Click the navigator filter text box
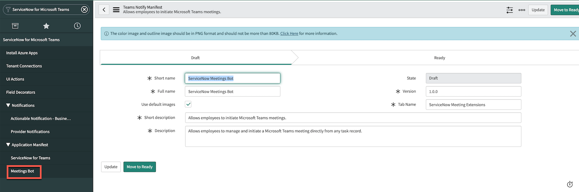This screenshot has width=579, height=192. pyautogui.click(x=46, y=9)
